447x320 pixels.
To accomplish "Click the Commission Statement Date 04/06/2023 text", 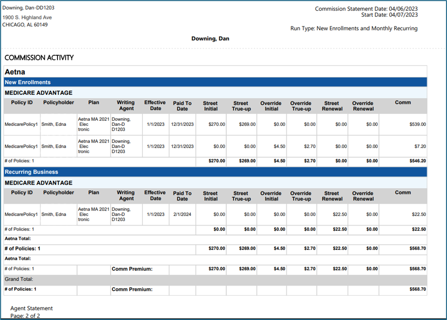I will point(366,9).
